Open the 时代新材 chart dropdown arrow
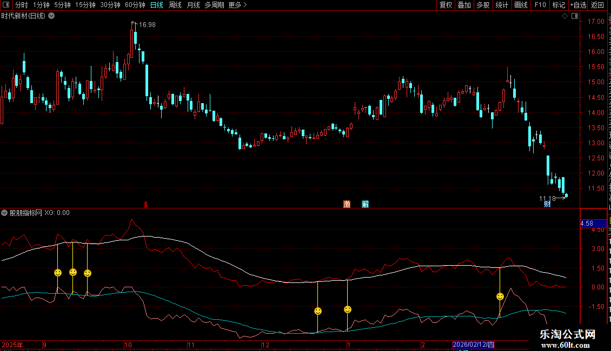611x351 pixels. tap(51, 16)
